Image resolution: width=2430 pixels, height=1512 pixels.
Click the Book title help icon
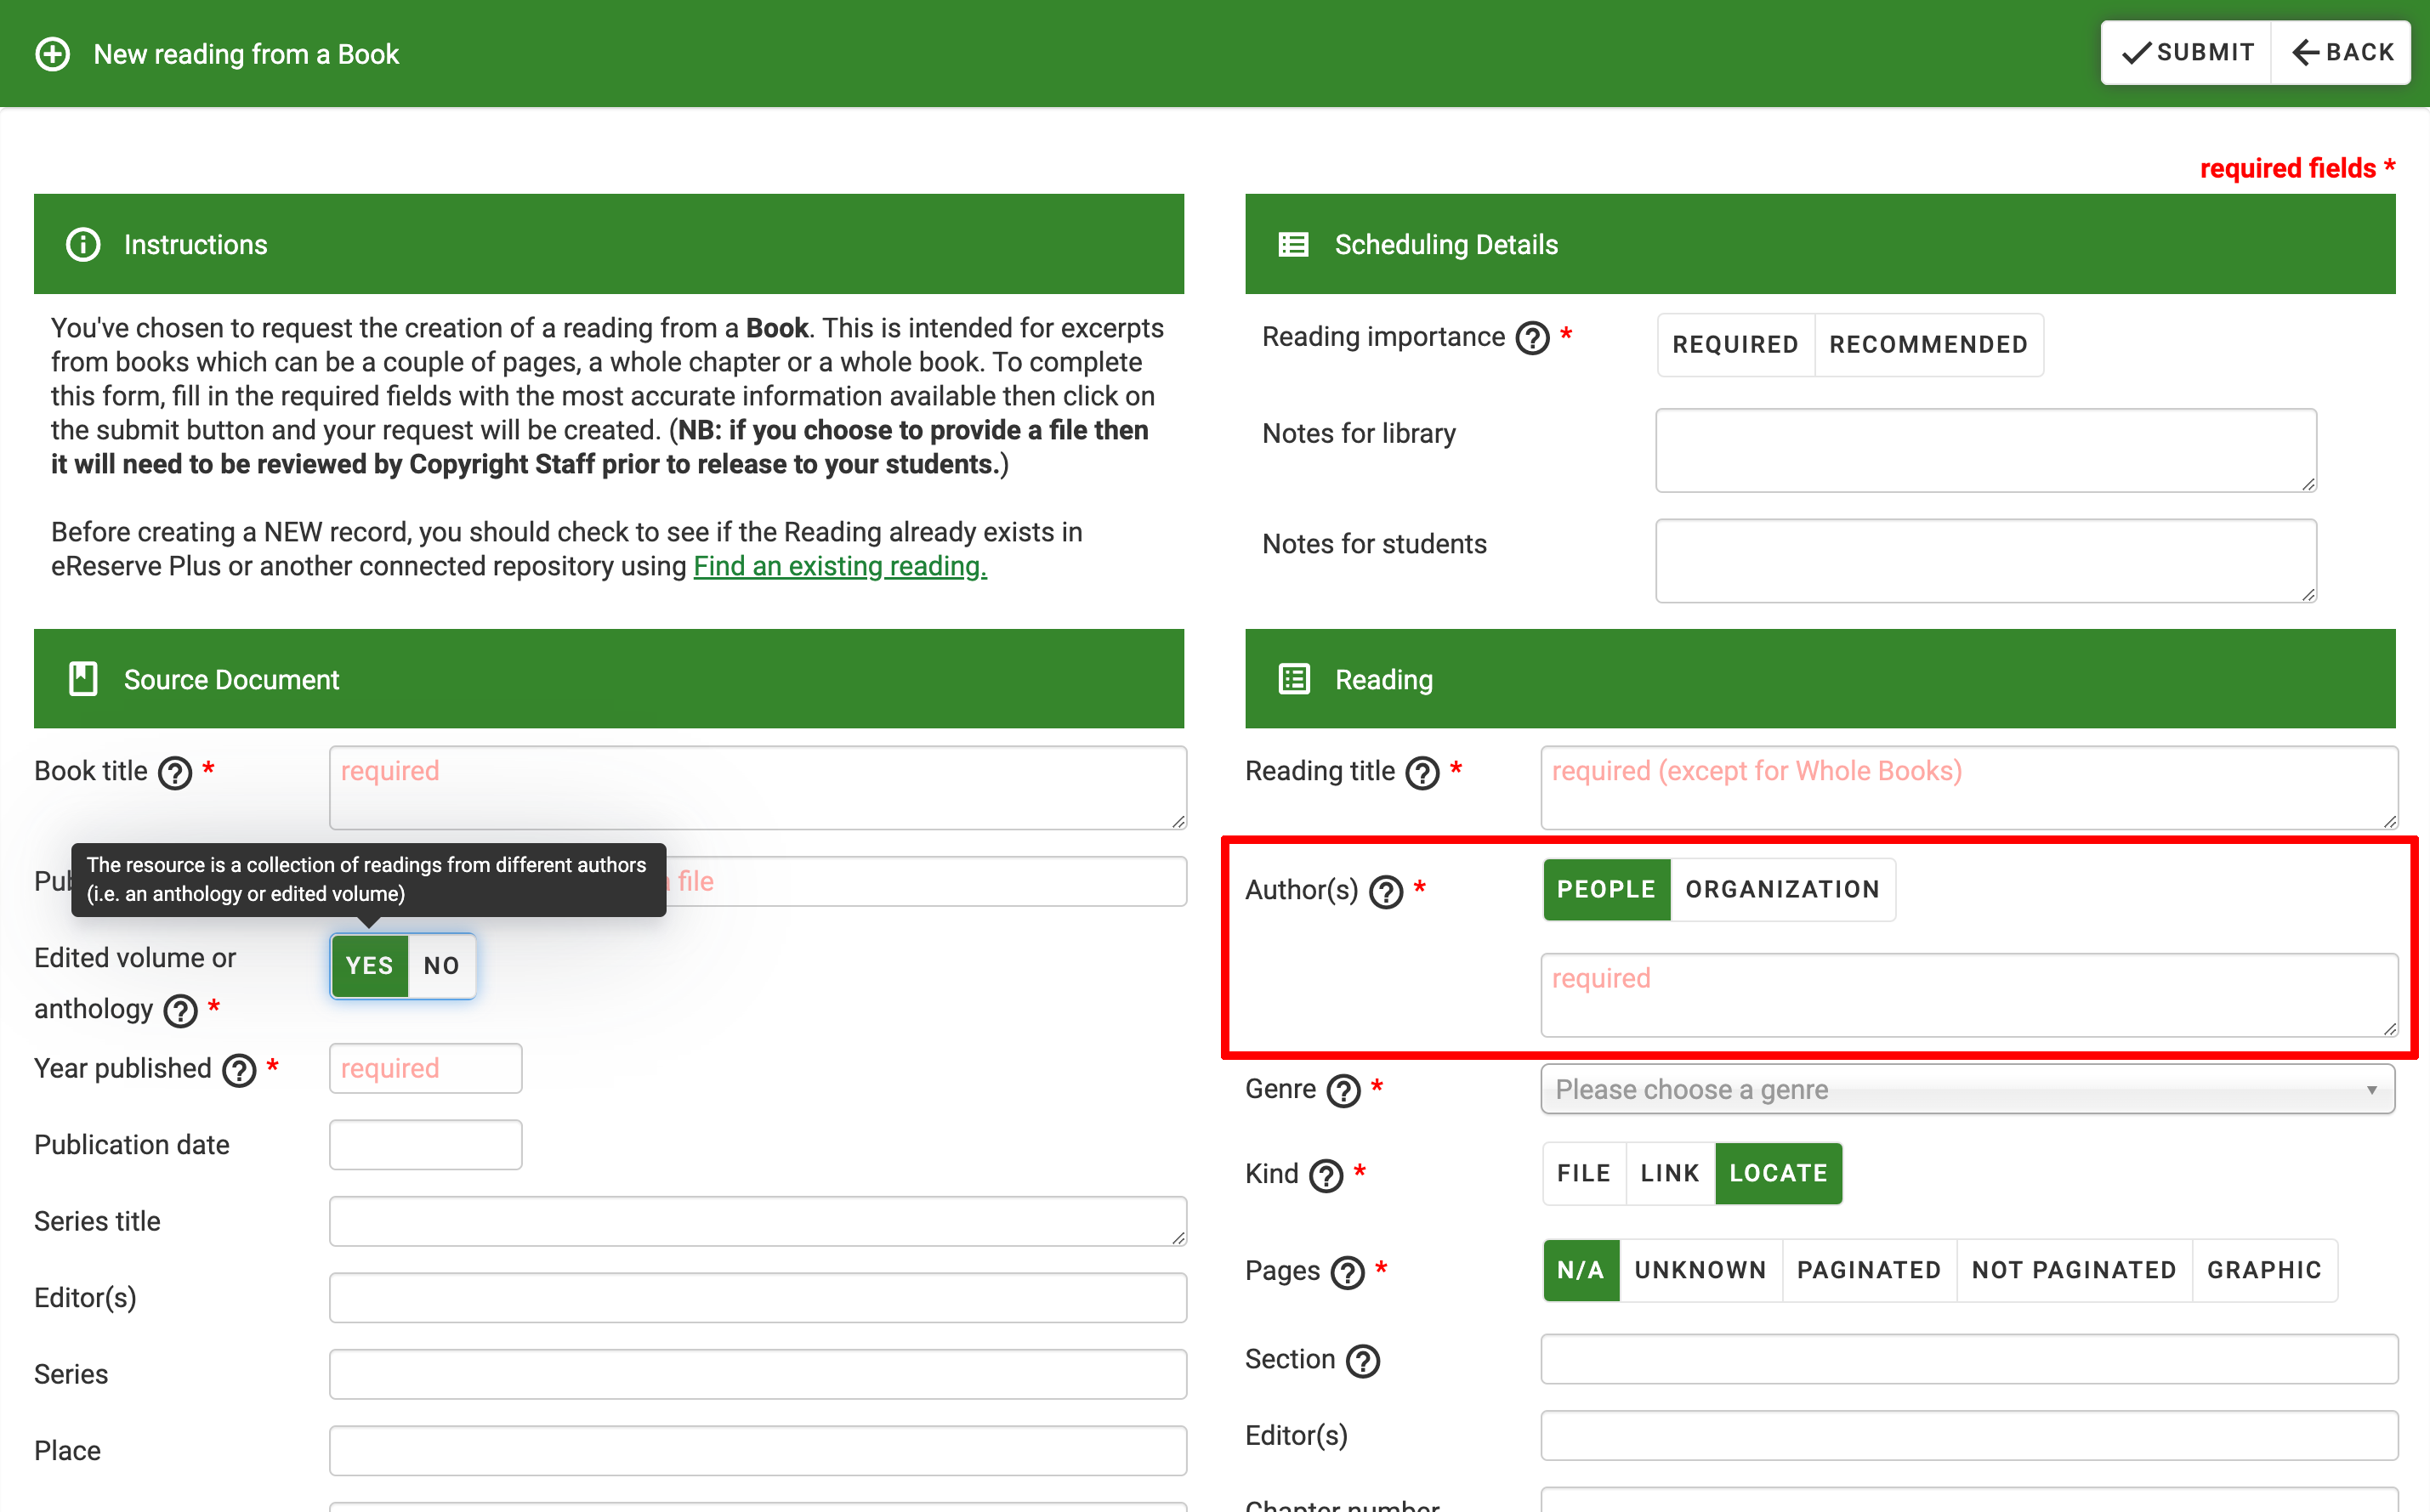click(x=175, y=773)
